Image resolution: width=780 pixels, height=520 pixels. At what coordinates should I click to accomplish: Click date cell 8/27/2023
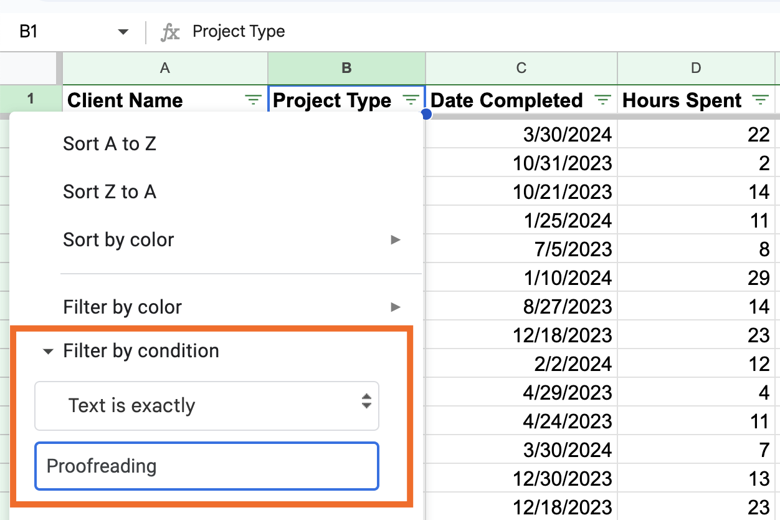[x=521, y=307]
